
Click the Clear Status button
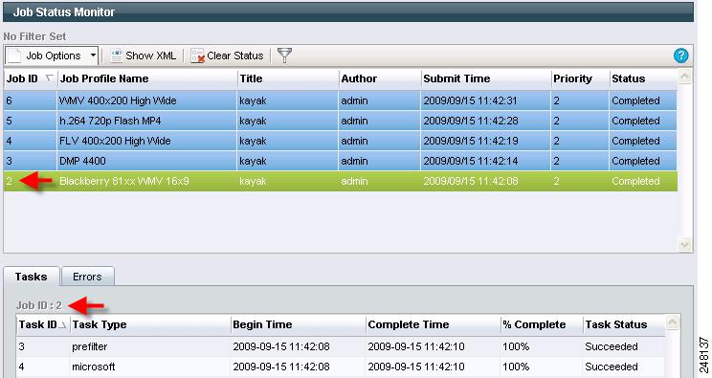point(227,56)
